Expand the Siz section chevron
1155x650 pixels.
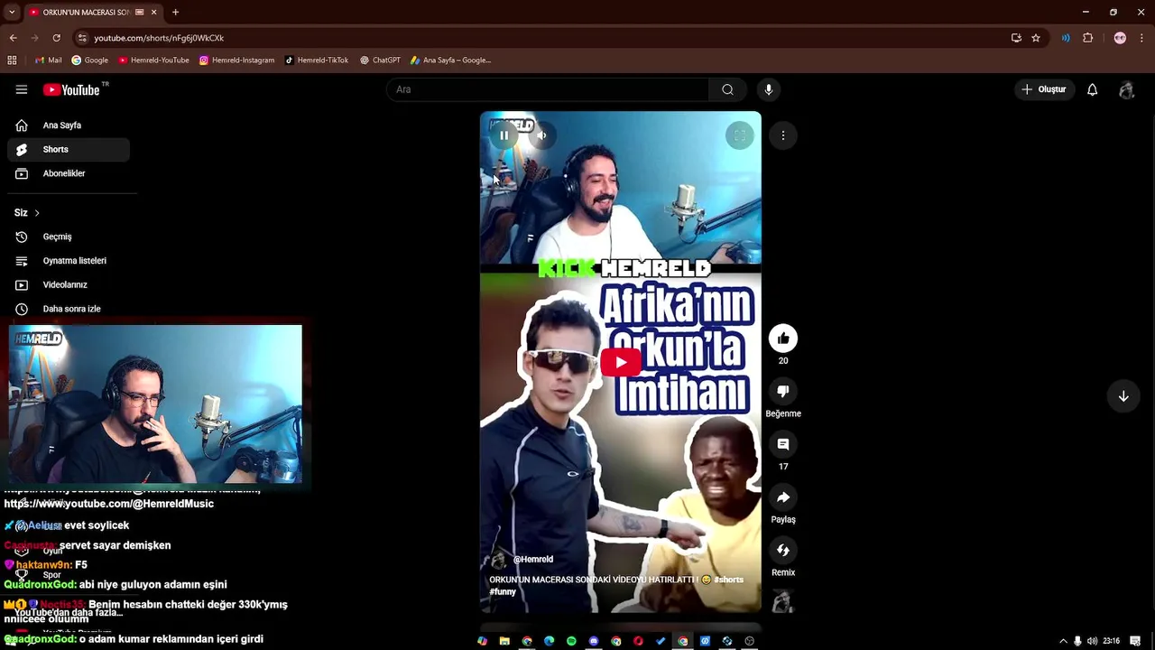tap(37, 213)
